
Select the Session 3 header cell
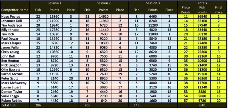[153, 3]
